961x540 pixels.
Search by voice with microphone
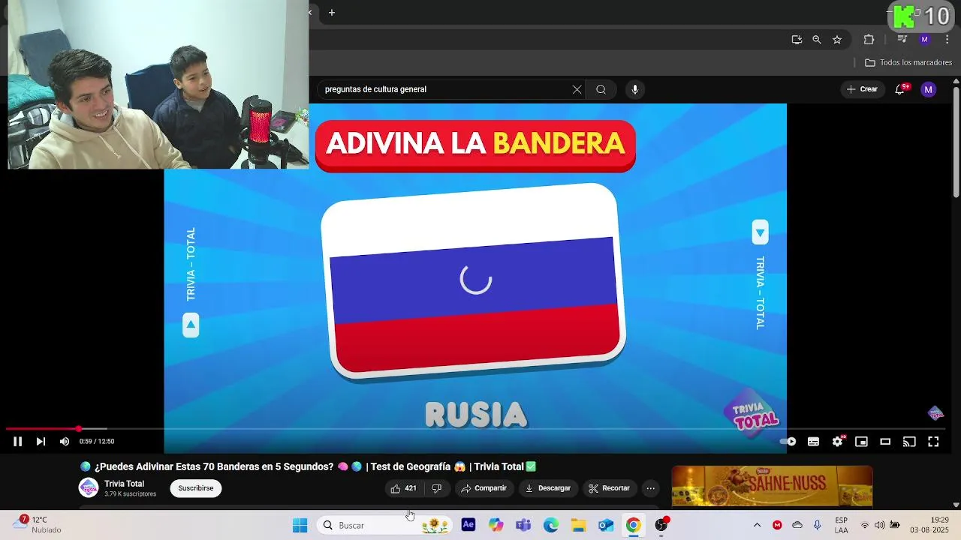click(635, 89)
